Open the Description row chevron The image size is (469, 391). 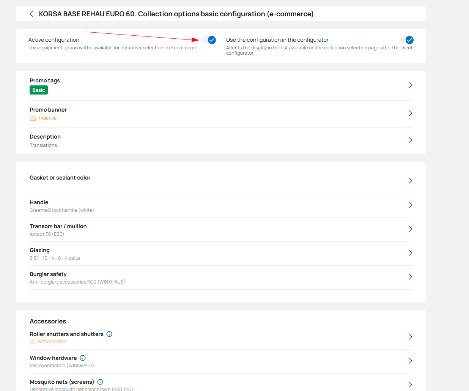(x=410, y=140)
